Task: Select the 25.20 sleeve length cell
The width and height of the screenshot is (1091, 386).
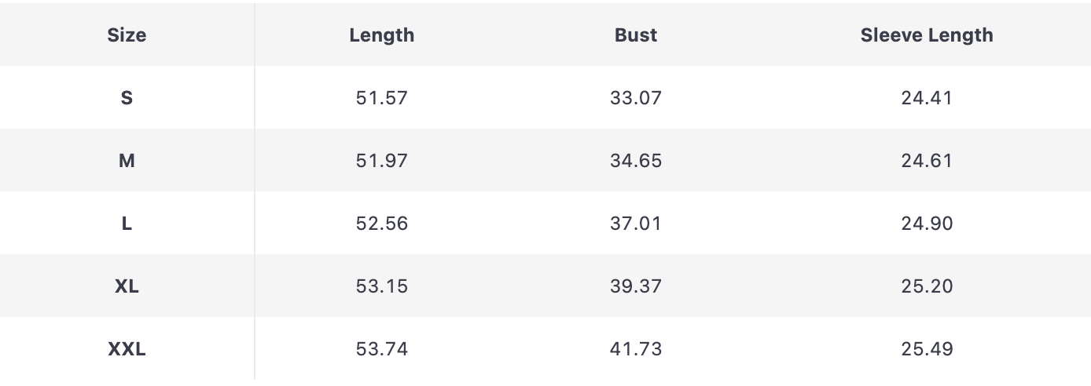Action: point(927,286)
